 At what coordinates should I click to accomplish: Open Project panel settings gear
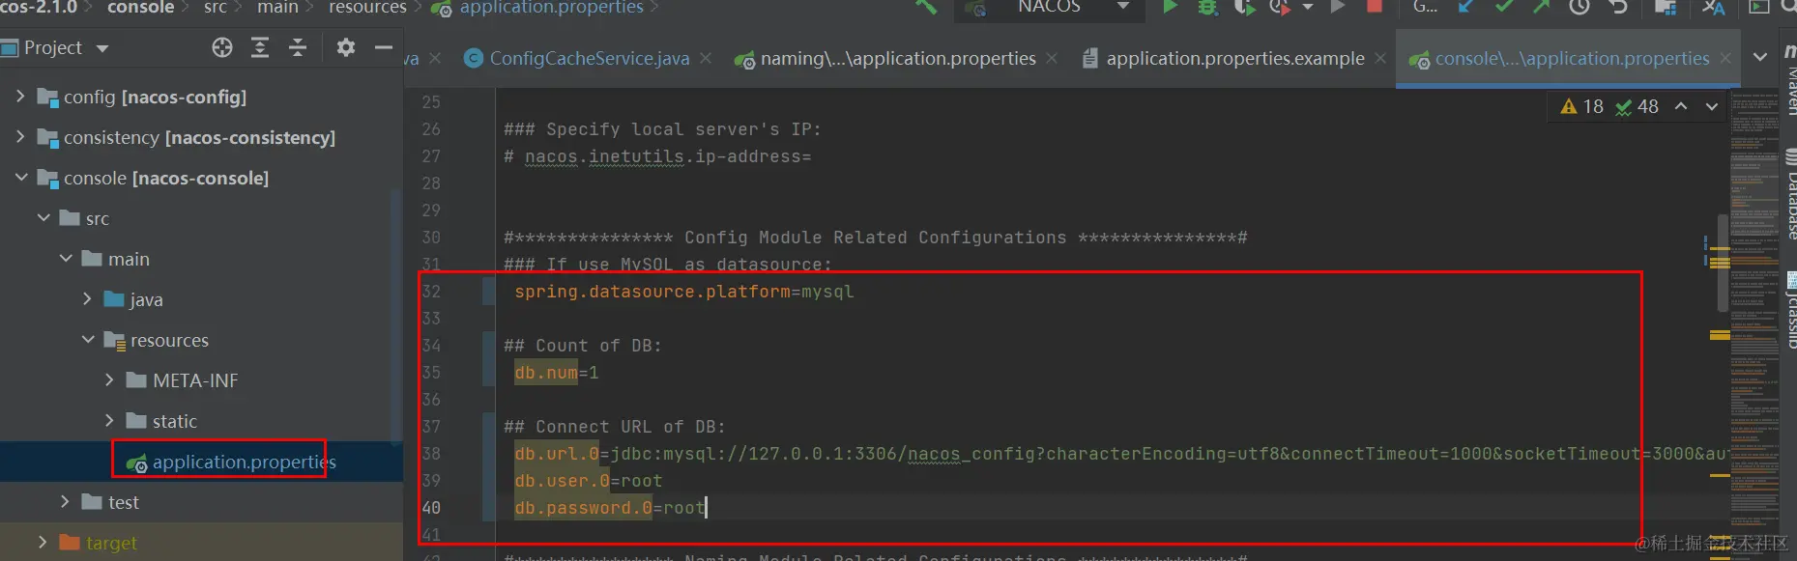[x=345, y=47]
